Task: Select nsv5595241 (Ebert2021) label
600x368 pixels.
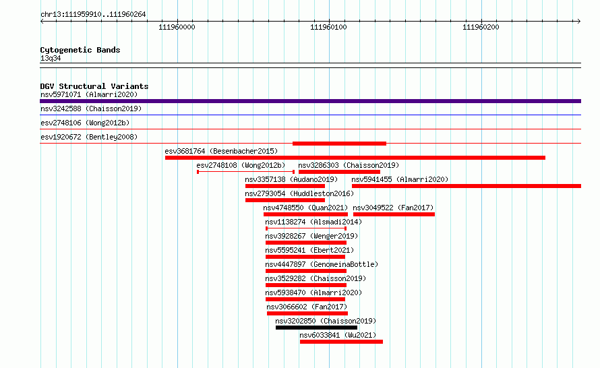Action: pos(309,250)
